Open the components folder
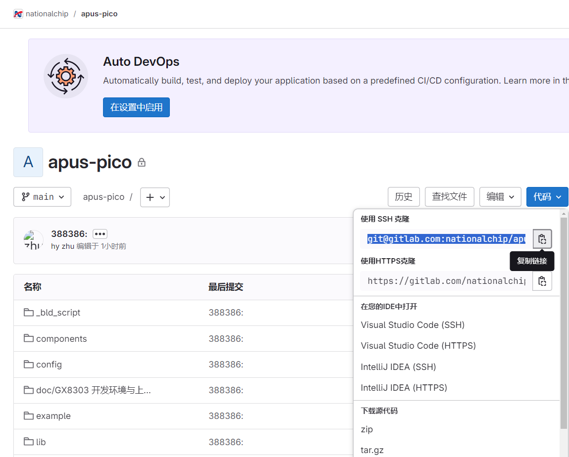The height and width of the screenshot is (457, 569). click(61, 338)
